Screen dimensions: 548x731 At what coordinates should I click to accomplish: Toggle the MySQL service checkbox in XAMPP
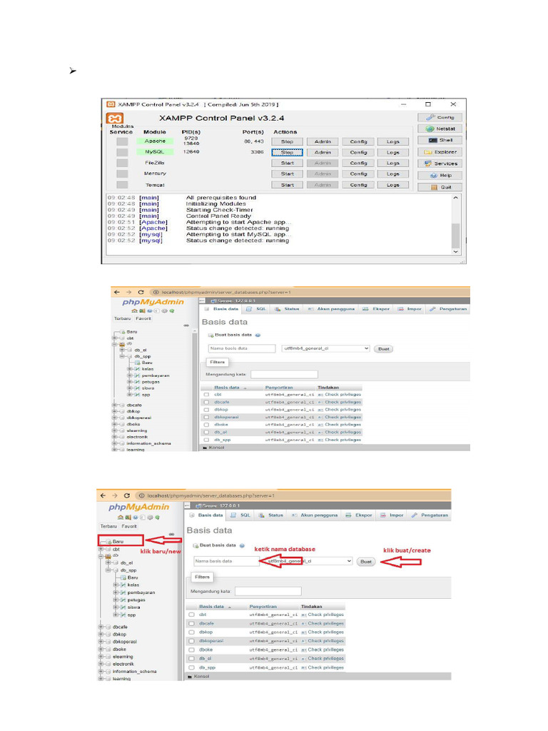(122, 152)
